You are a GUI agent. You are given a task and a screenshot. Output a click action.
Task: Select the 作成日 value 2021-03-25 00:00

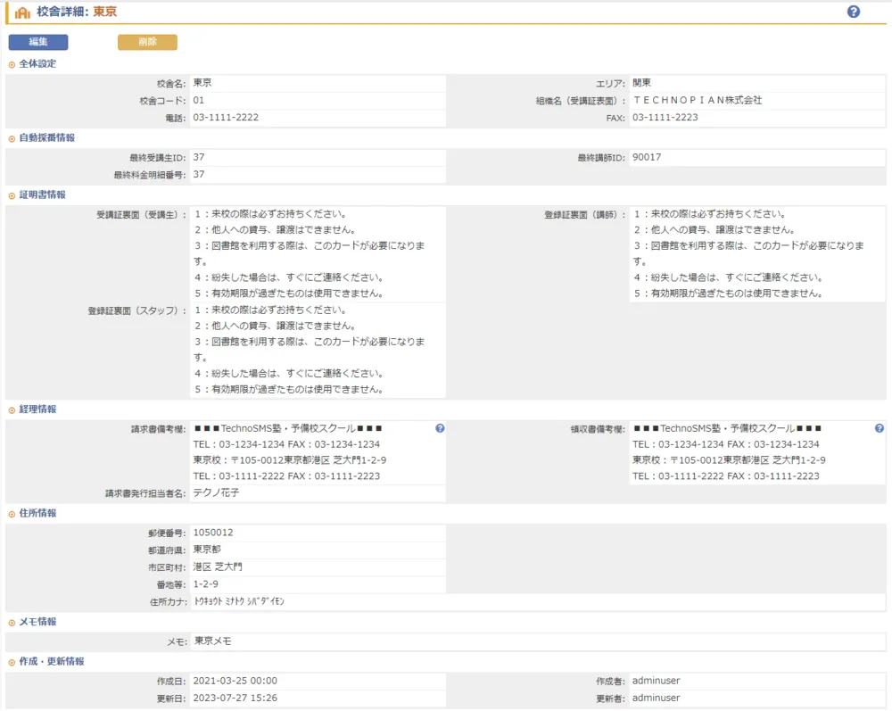pos(235,682)
